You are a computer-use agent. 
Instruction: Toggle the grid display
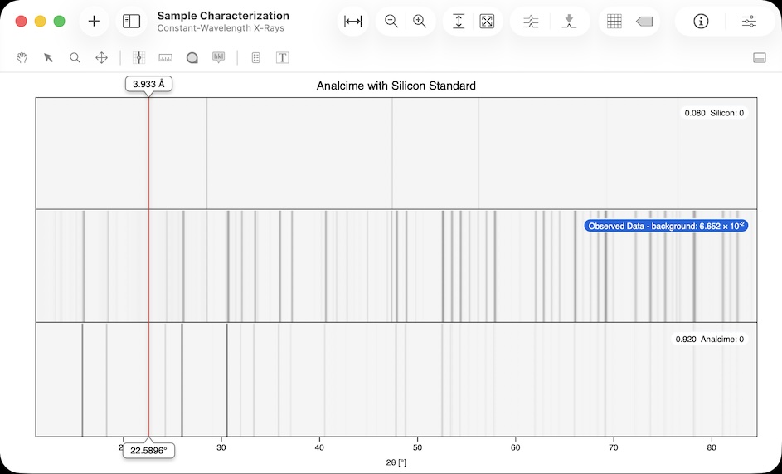(x=614, y=22)
